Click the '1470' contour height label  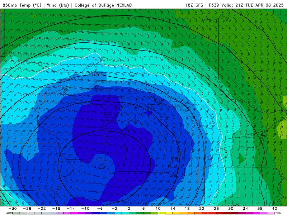point(96,75)
